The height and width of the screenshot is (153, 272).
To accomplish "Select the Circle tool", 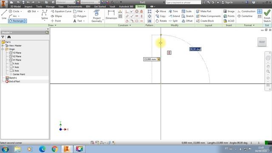I will tap(14, 11).
